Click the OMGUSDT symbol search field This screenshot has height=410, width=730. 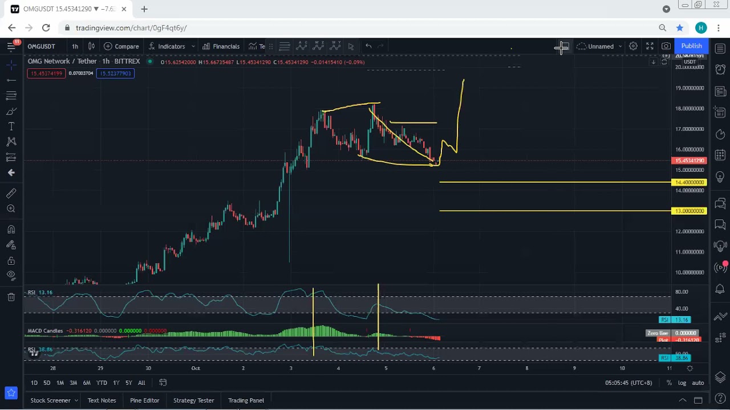42,46
